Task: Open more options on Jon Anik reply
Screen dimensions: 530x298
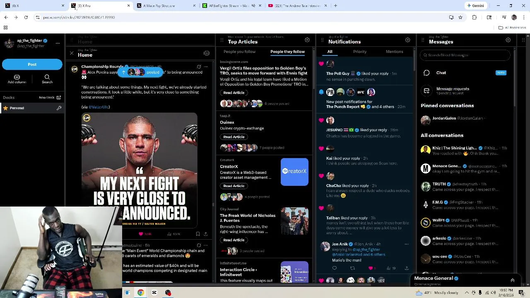Action: pyautogui.click(x=406, y=244)
